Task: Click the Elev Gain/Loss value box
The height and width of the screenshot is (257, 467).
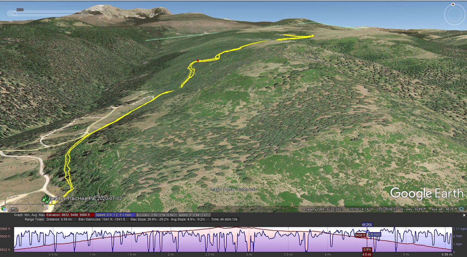Action: click(x=104, y=219)
